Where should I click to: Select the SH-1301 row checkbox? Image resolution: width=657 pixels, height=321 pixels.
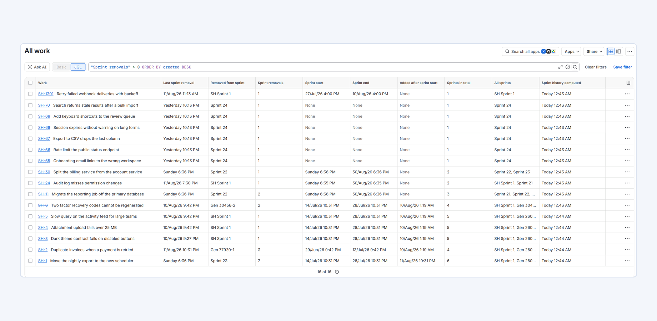[30, 94]
